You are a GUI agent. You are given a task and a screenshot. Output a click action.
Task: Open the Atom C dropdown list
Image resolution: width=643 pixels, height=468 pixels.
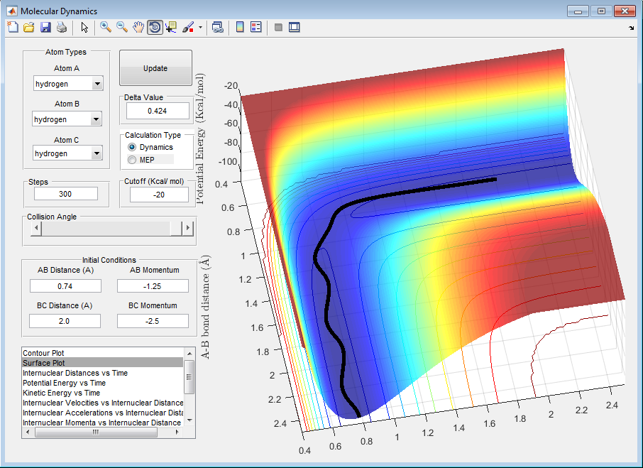pos(97,153)
